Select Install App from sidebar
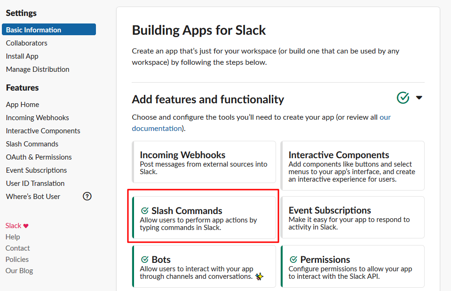 22,56
